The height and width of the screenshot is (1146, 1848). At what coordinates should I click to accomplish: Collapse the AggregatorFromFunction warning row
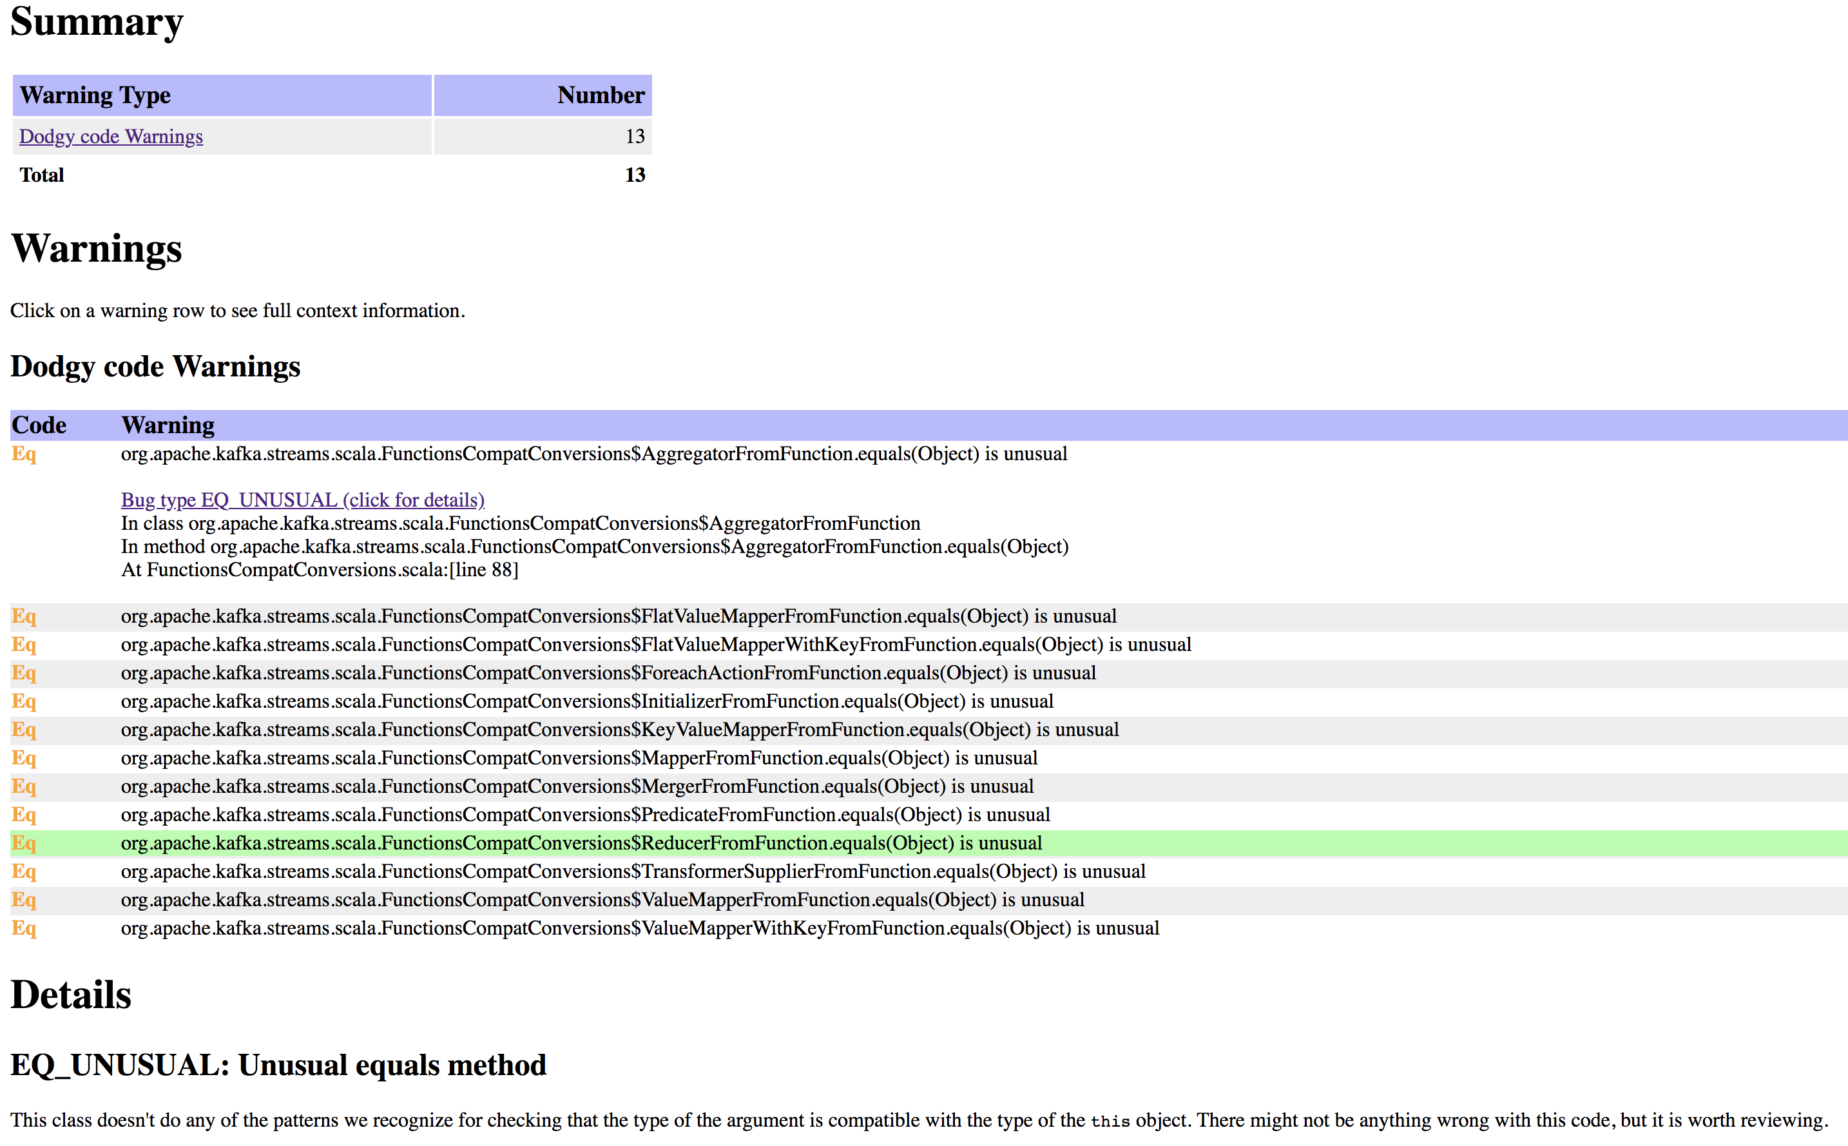pos(593,454)
